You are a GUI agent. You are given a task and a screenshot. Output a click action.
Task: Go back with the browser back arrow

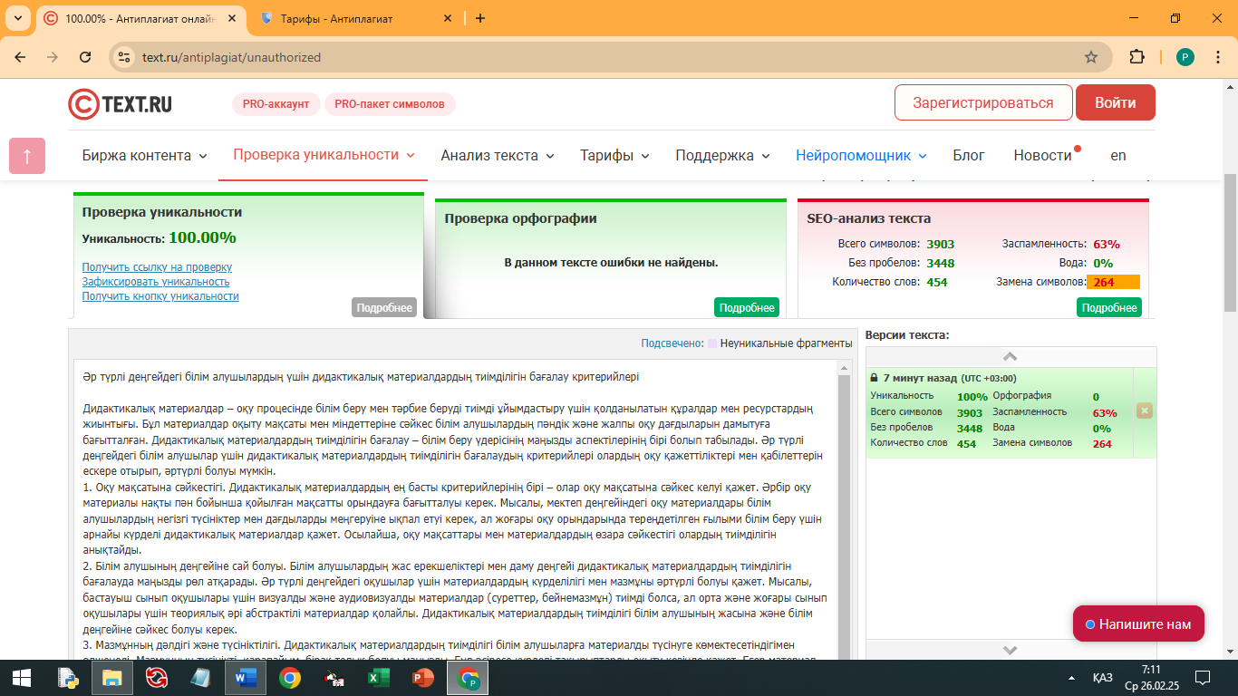pyautogui.click(x=20, y=57)
